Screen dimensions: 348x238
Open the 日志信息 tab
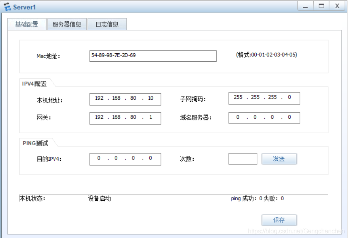click(107, 24)
